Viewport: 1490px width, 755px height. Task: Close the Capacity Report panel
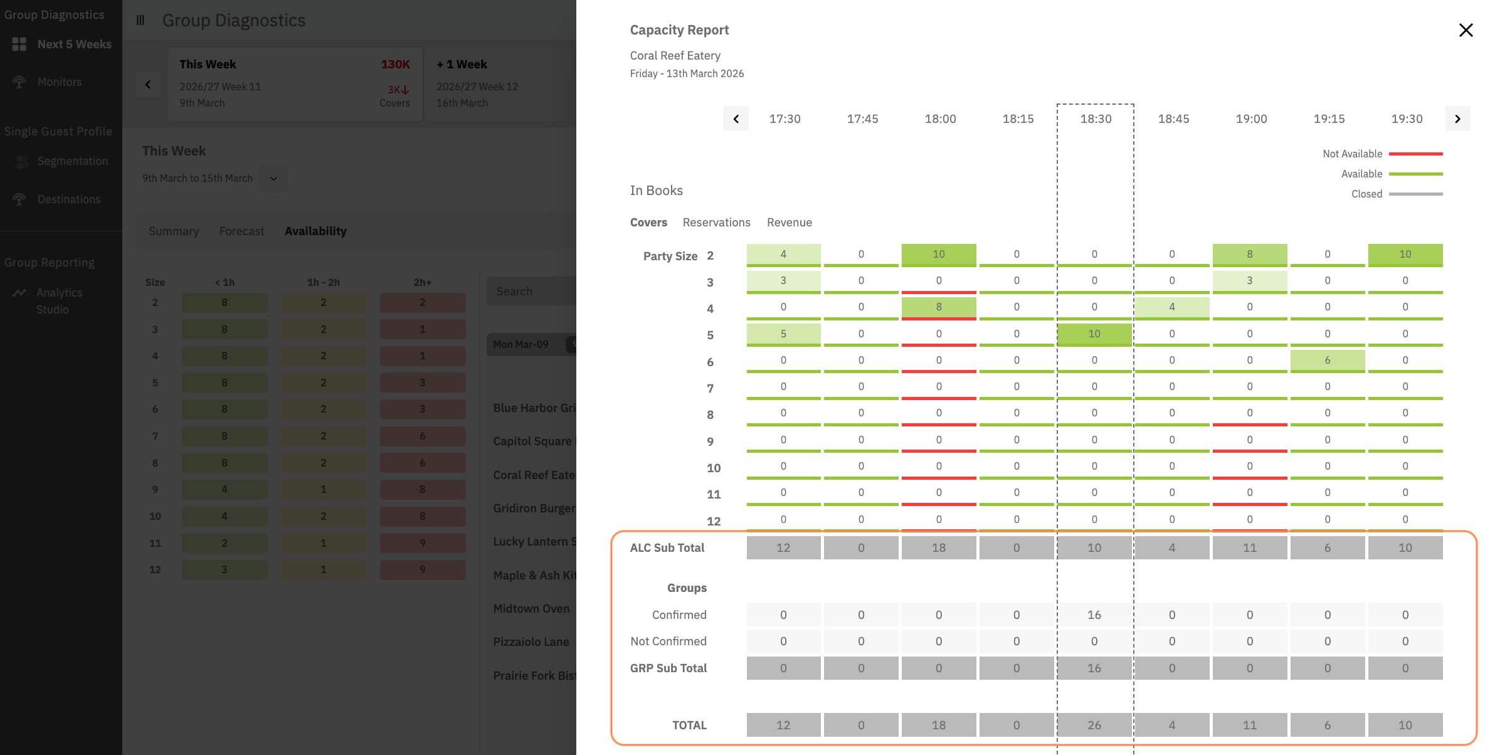1465,30
